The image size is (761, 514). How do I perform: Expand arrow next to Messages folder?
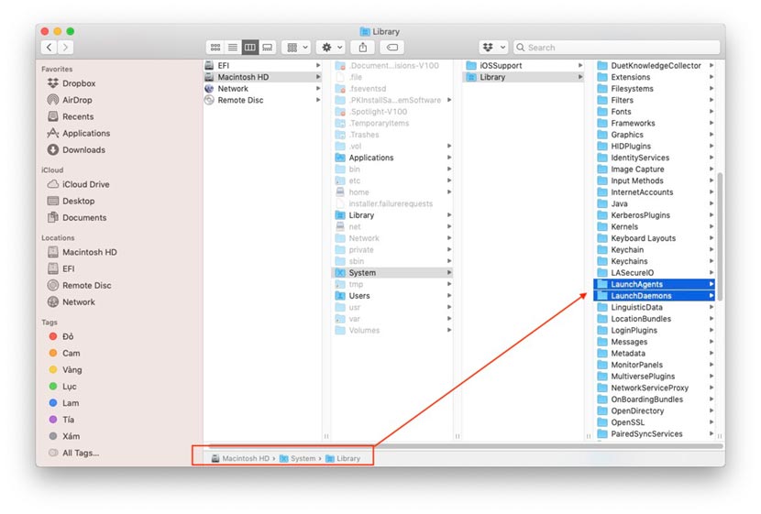[711, 342]
